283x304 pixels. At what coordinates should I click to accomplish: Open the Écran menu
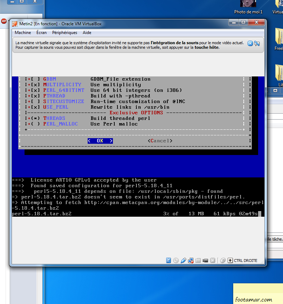(x=41, y=33)
